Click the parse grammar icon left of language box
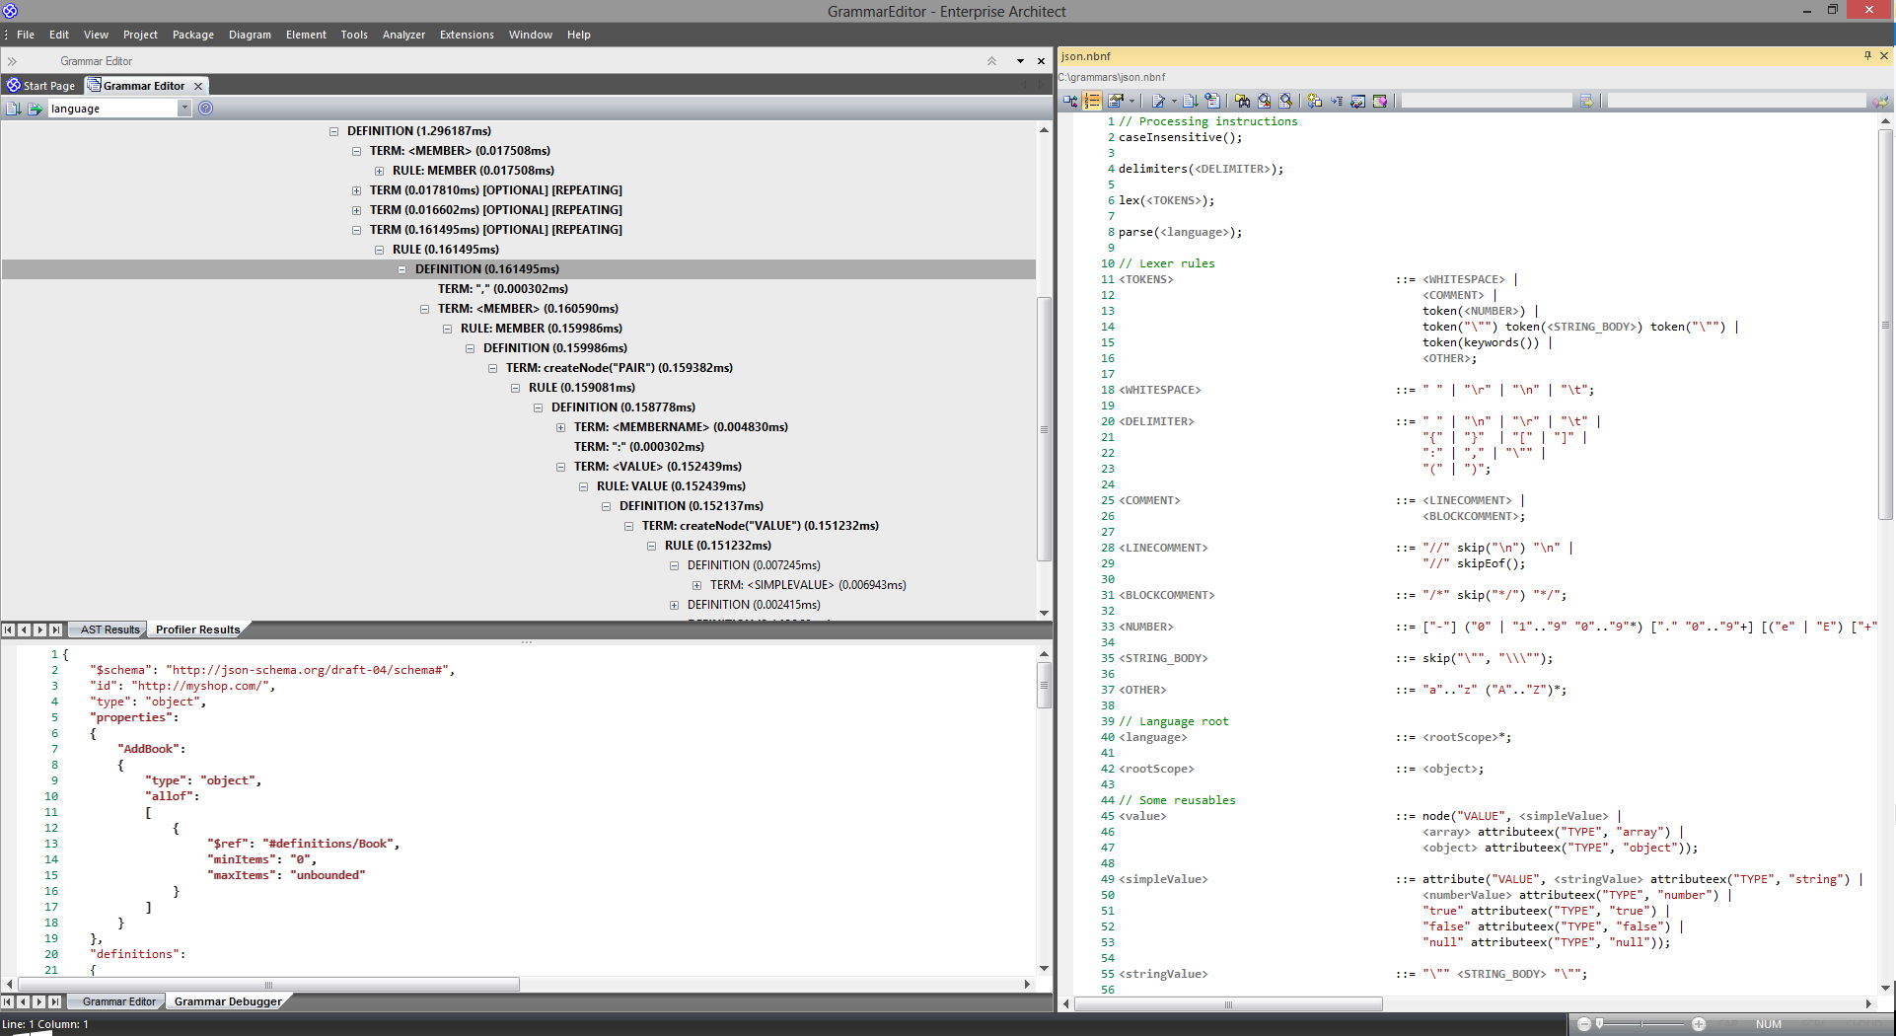Image resolution: width=1896 pixels, height=1036 pixels. [35, 109]
